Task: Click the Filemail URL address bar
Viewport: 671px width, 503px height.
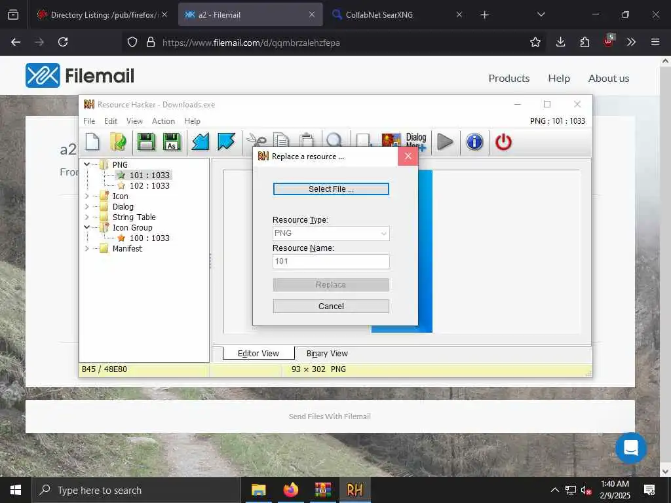Action: point(334,43)
